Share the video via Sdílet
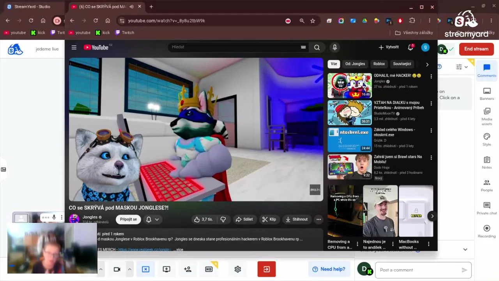Viewport: 499px width, 281px height. [x=244, y=219]
